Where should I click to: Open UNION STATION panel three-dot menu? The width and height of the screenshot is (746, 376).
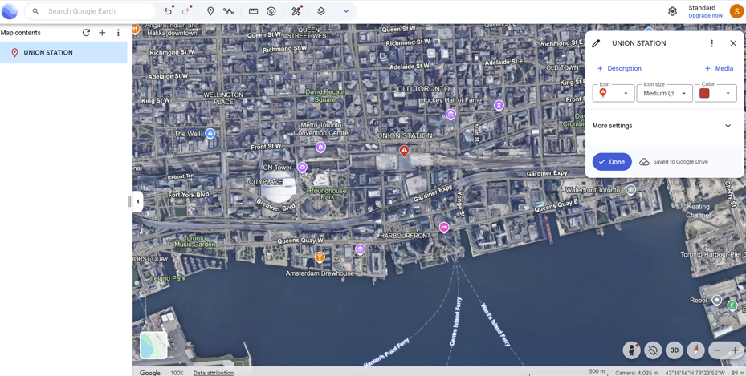click(x=711, y=43)
